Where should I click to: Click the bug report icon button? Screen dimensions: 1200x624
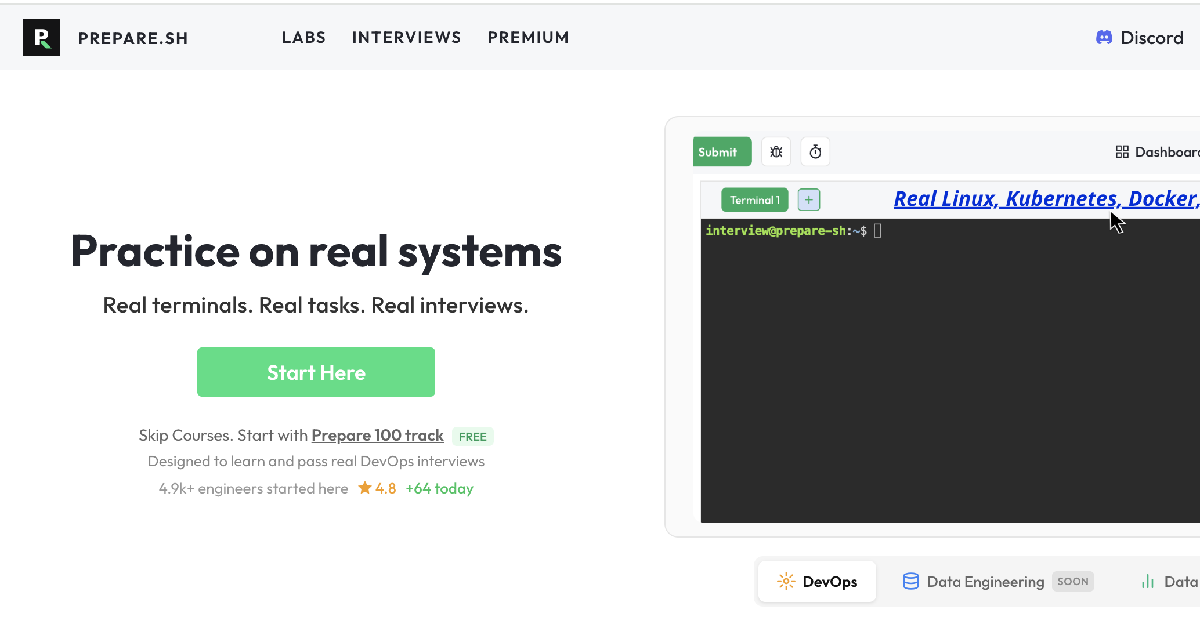click(776, 152)
